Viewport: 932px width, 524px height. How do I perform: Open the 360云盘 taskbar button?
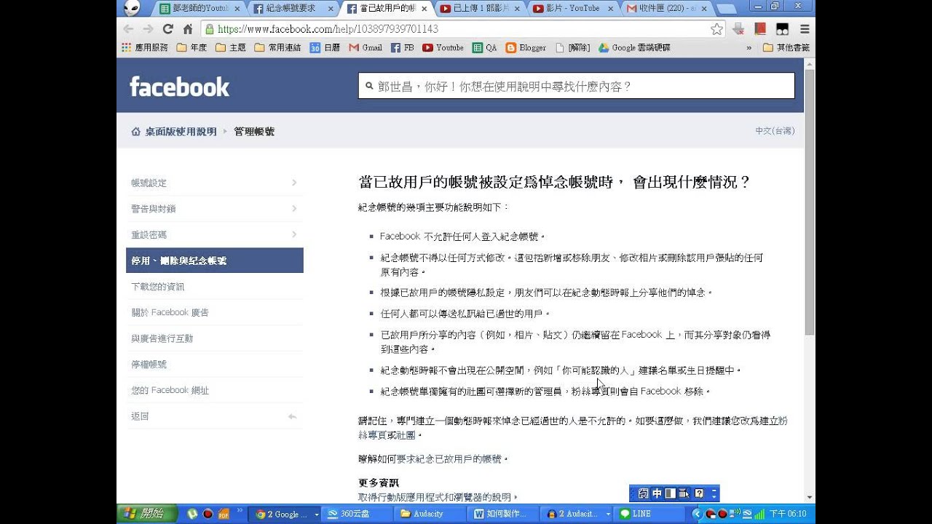click(x=356, y=514)
